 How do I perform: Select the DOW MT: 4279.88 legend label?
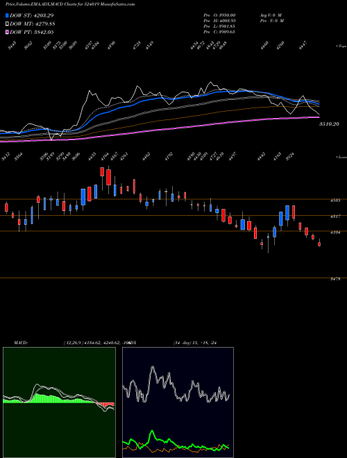[32, 24]
